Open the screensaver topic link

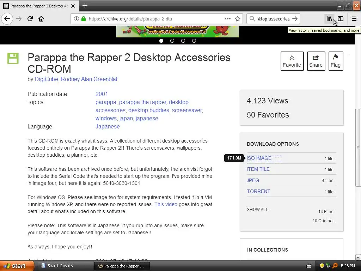coord(187,110)
